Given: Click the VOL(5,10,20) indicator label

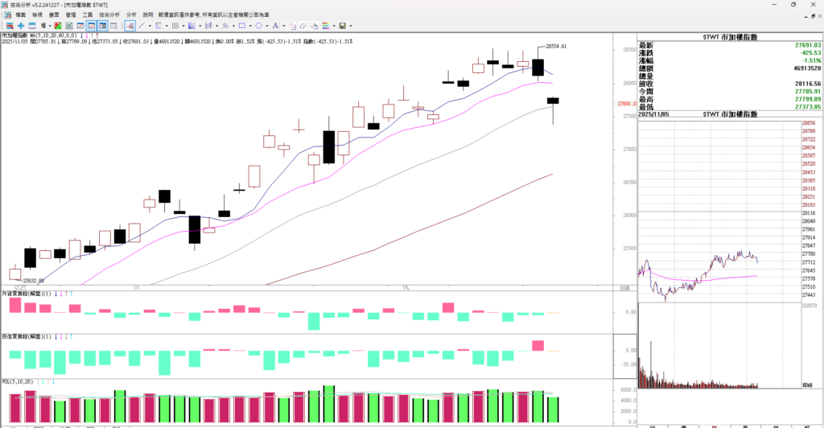Looking at the screenshot, I should 19,383.
